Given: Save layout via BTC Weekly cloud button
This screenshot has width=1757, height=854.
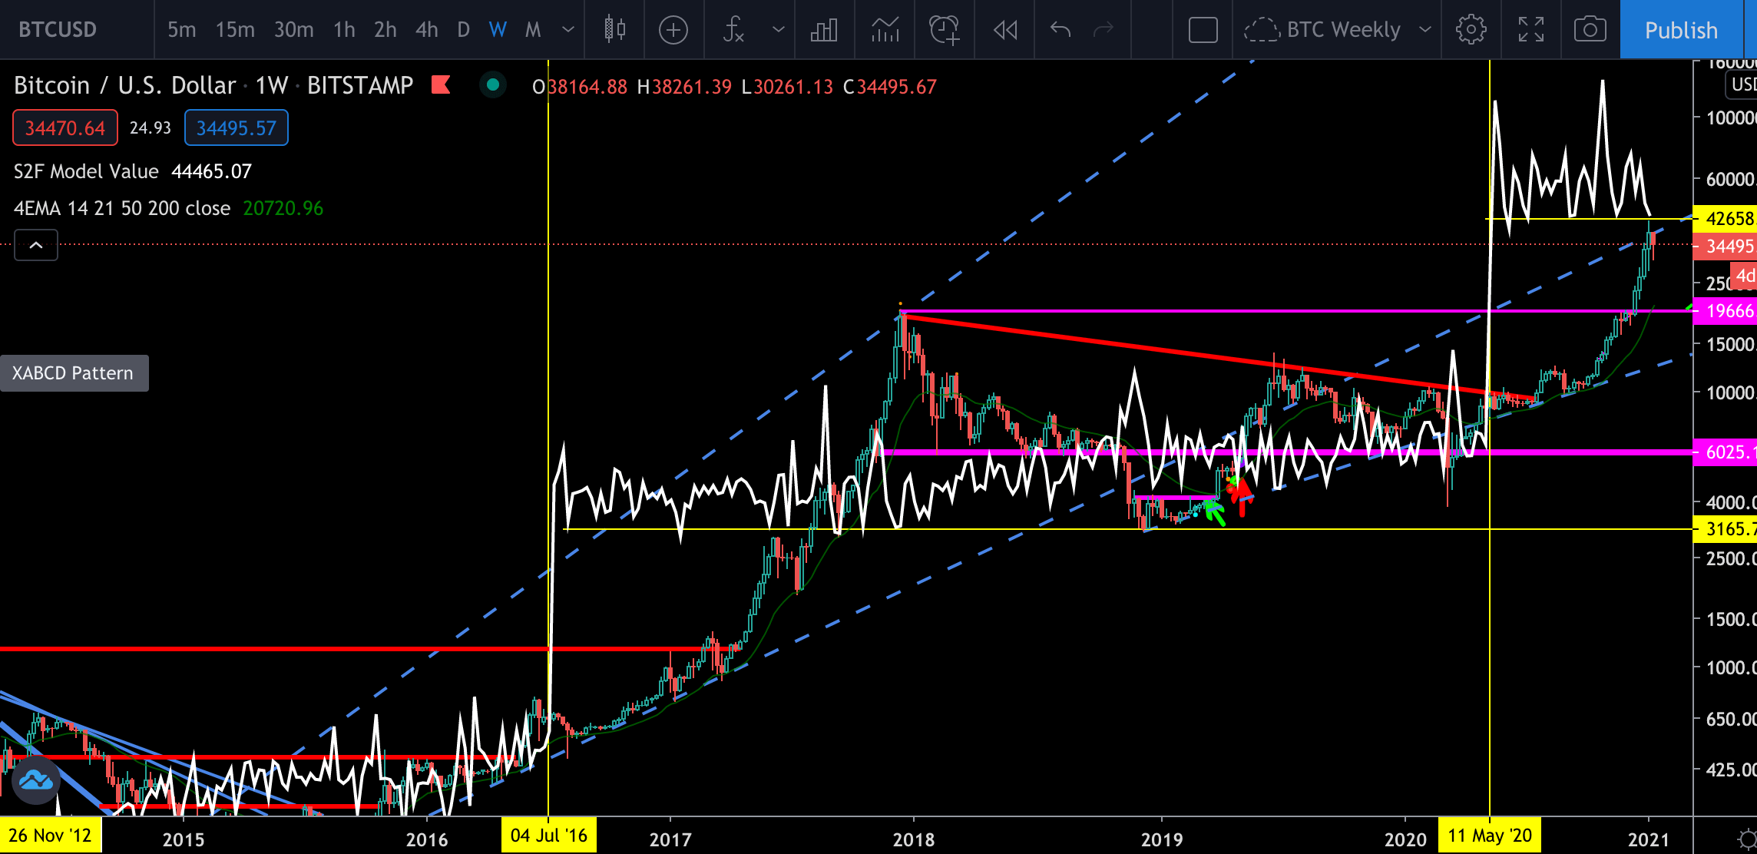Looking at the screenshot, I should point(1322,30).
